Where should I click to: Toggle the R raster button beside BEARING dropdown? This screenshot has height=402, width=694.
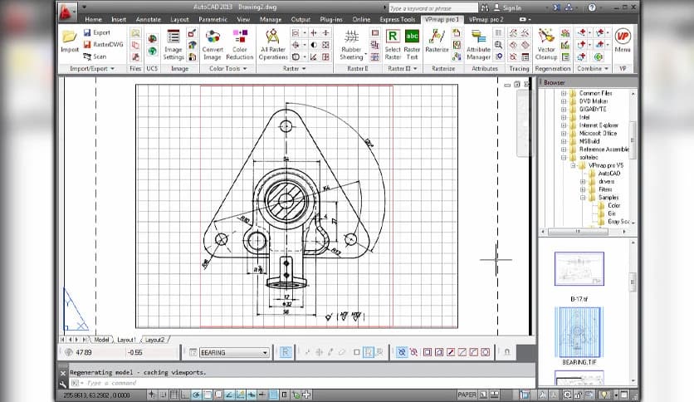coord(286,352)
